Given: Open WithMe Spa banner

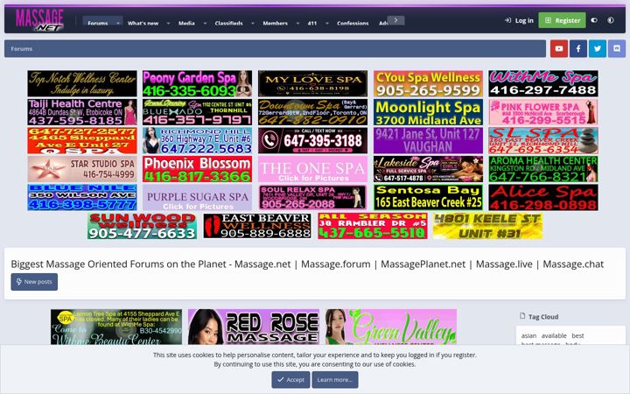Looking at the screenshot, I should pyautogui.click(x=543, y=84).
